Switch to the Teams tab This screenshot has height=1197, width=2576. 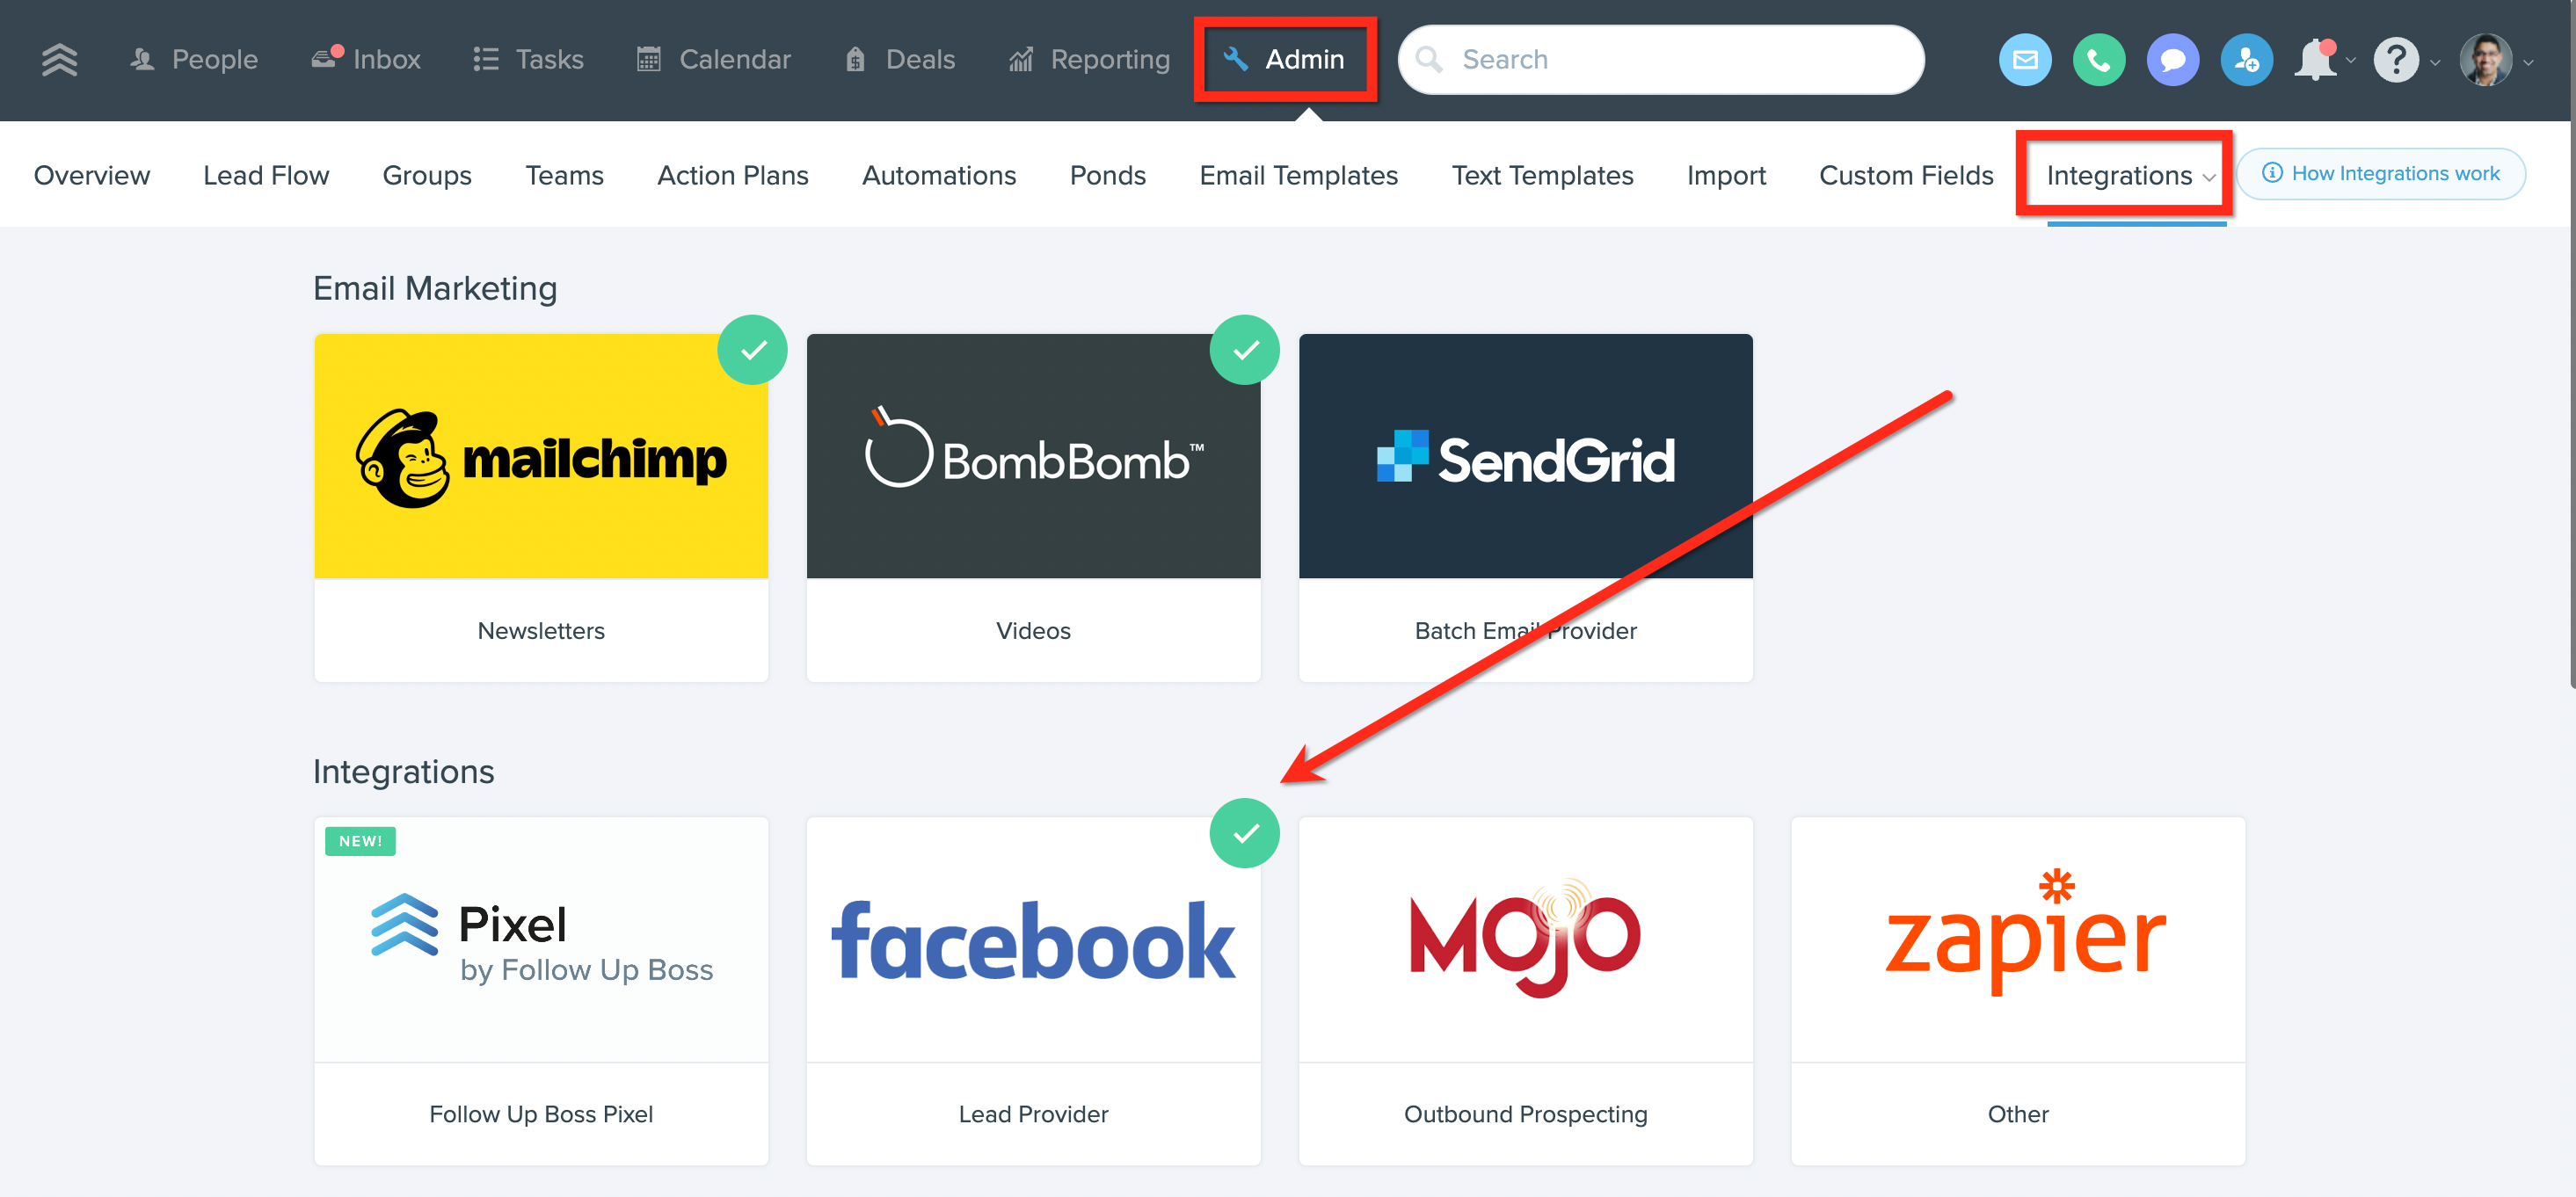564,174
